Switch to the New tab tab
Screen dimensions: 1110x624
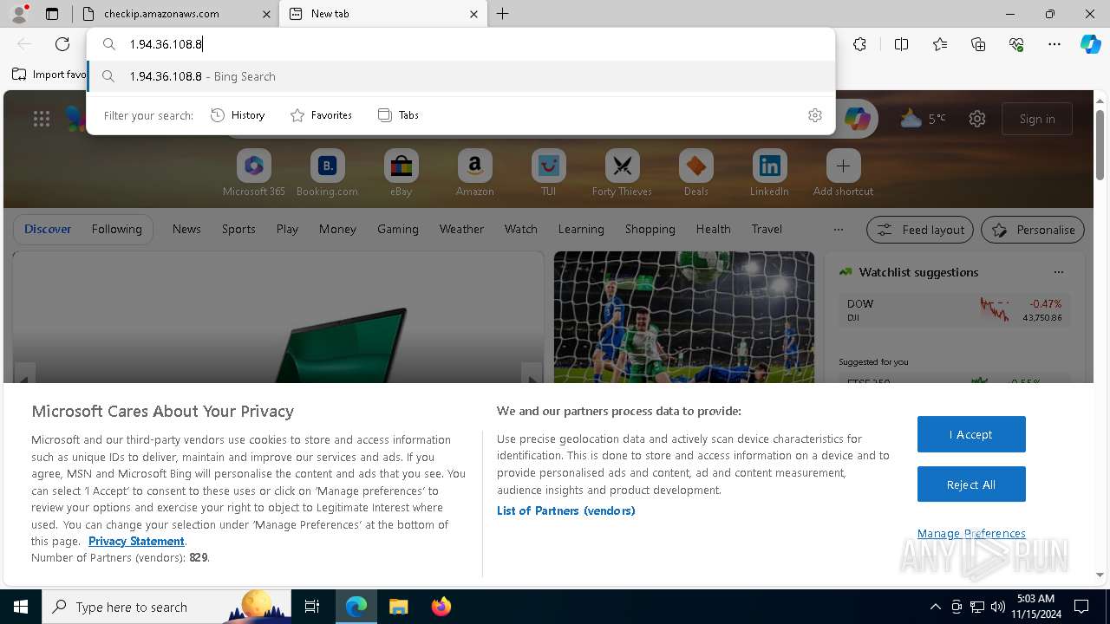[384, 14]
